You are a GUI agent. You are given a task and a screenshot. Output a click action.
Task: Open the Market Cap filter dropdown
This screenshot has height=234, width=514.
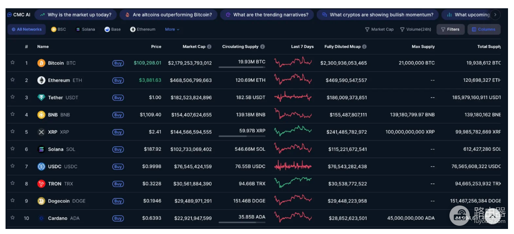379,29
